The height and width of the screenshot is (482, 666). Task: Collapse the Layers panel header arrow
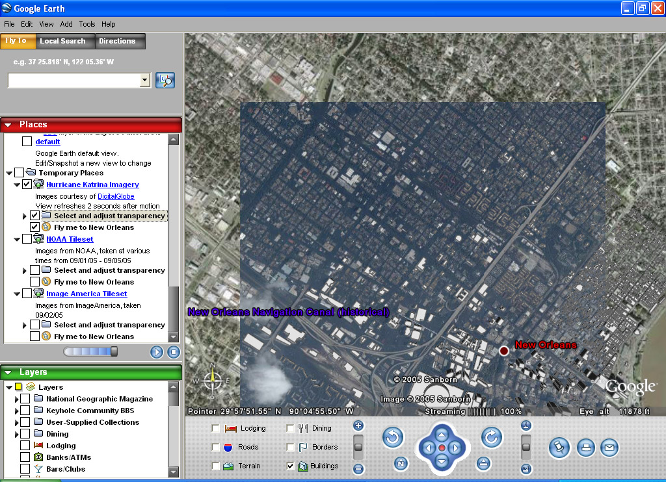[x=8, y=372]
